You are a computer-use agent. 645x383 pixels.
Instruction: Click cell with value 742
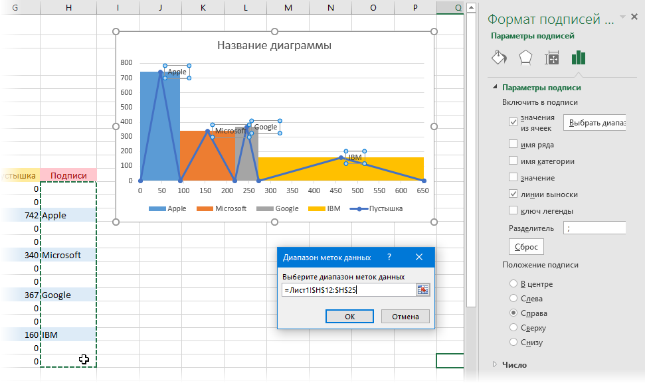pos(21,215)
